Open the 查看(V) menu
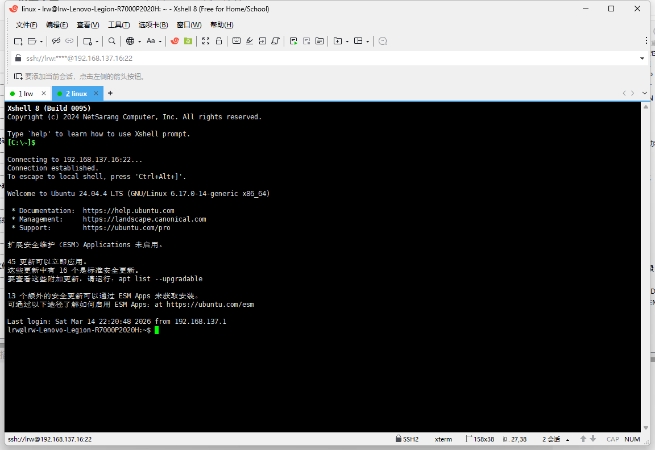Viewport: 655px width, 450px height. (x=88, y=25)
